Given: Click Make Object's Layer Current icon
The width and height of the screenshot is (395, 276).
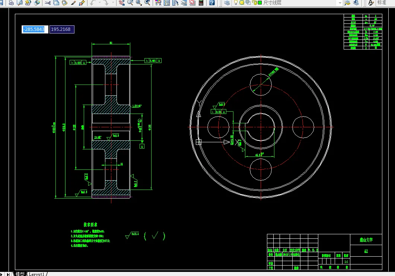Looking at the screenshot, I should click(x=347, y=3).
